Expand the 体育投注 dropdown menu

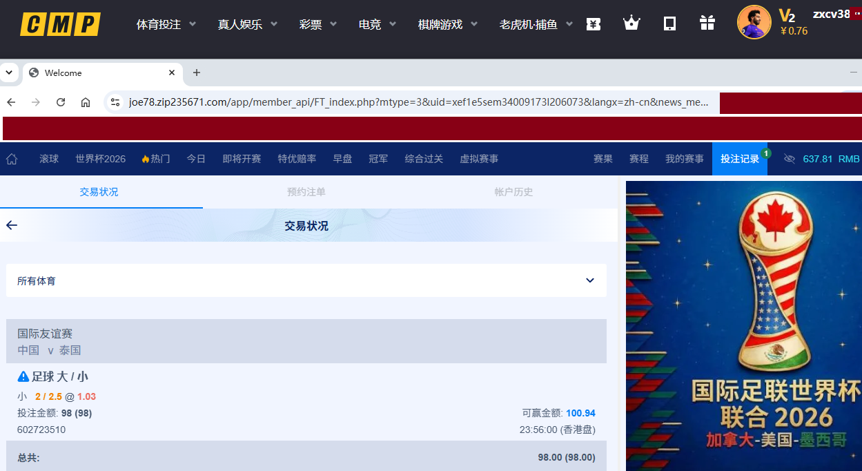[x=166, y=24]
